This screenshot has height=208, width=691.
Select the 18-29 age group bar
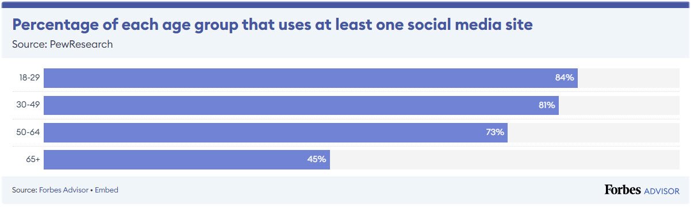point(310,78)
